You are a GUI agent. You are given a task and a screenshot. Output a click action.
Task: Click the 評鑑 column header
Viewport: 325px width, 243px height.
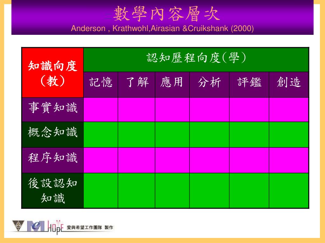pos(249,85)
